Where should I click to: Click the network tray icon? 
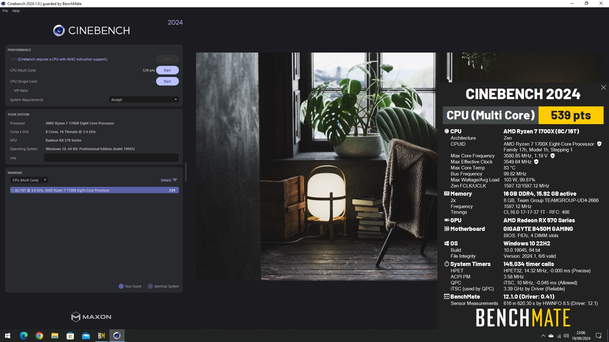coord(559,336)
